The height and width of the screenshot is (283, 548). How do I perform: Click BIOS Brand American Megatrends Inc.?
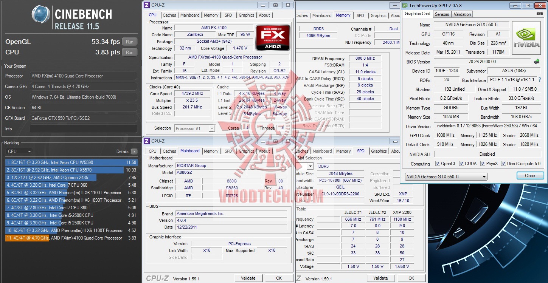point(231,213)
